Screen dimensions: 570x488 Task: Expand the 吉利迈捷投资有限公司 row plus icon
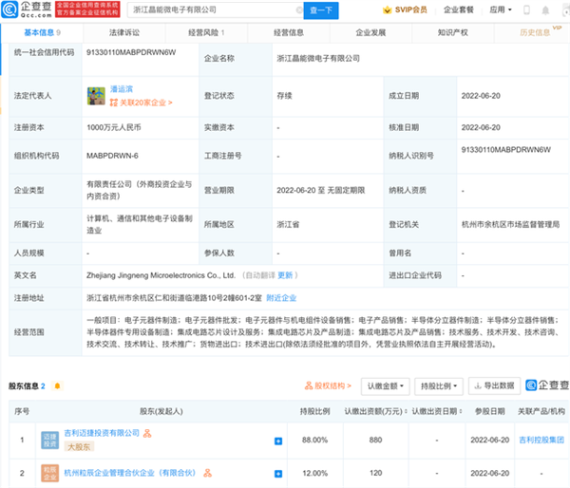coord(278,441)
